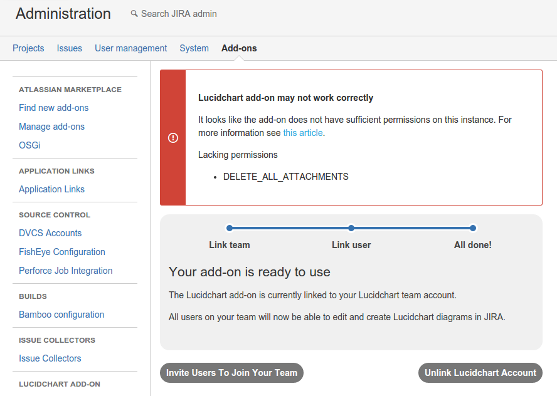The image size is (557, 396).
Task: Click the 'Link user' step label
Action: (351, 245)
